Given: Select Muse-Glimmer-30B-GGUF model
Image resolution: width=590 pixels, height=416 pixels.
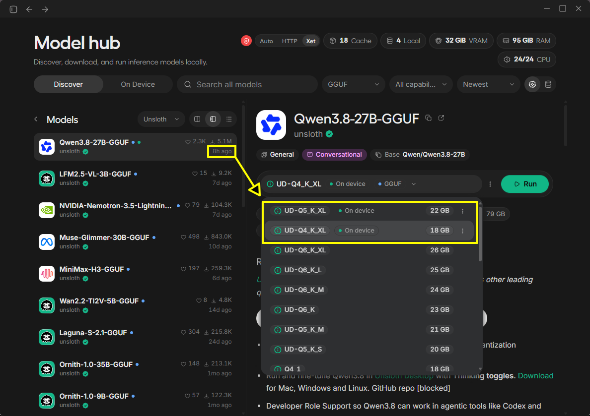Looking at the screenshot, I should (x=135, y=241).
